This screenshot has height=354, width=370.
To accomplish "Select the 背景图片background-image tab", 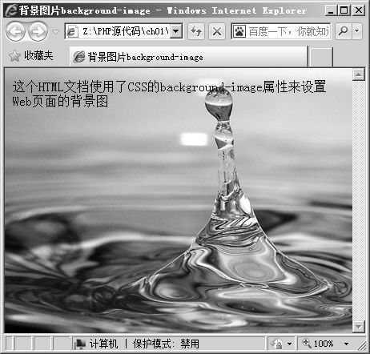I will click(x=188, y=57).
